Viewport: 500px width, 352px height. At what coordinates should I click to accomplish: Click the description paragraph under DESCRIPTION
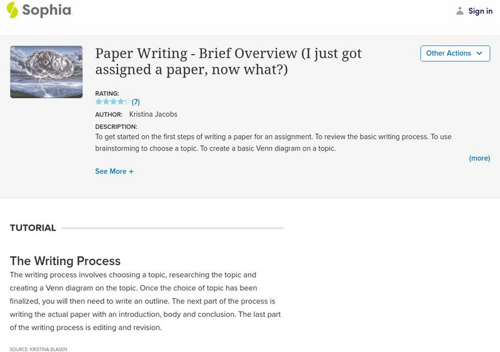coord(273,143)
